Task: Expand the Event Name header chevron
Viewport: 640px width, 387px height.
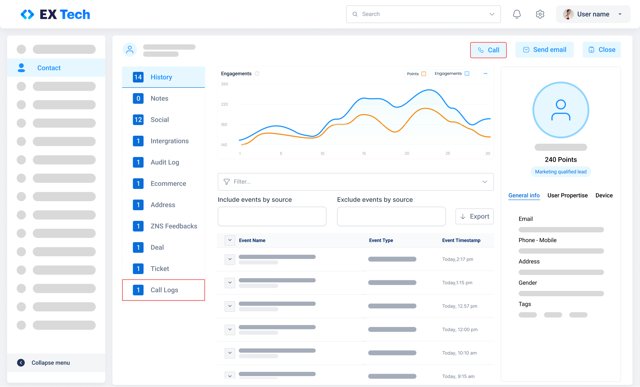Action: (x=230, y=240)
